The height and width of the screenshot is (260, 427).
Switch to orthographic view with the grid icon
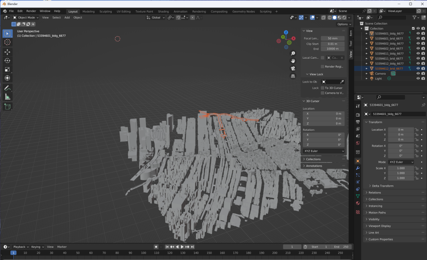pyautogui.click(x=293, y=76)
